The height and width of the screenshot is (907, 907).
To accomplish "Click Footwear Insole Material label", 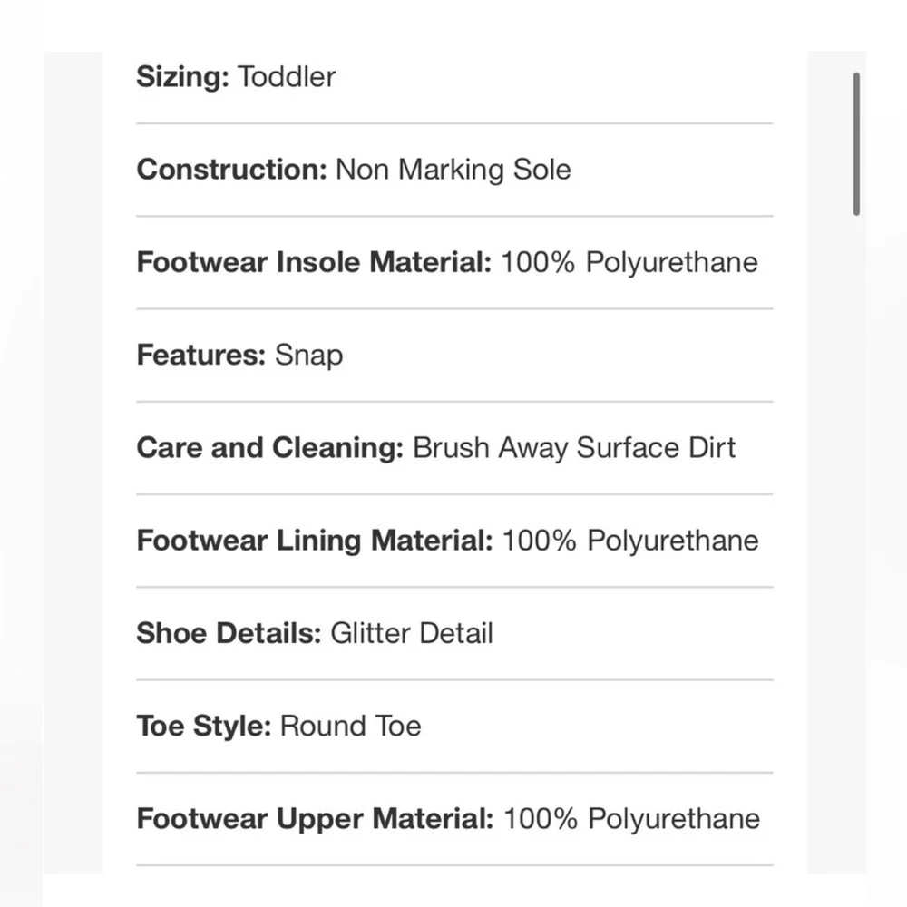I will (x=314, y=262).
